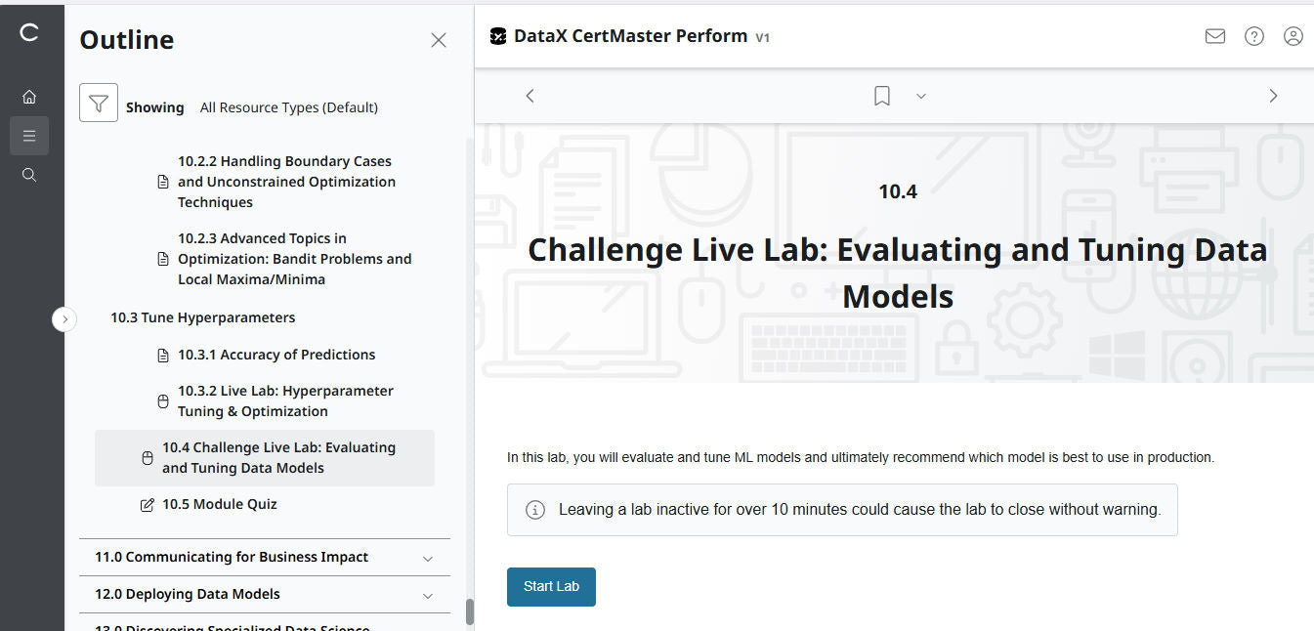Navigate forward using the right arrow
1314x631 pixels.
click(1273, 96)
